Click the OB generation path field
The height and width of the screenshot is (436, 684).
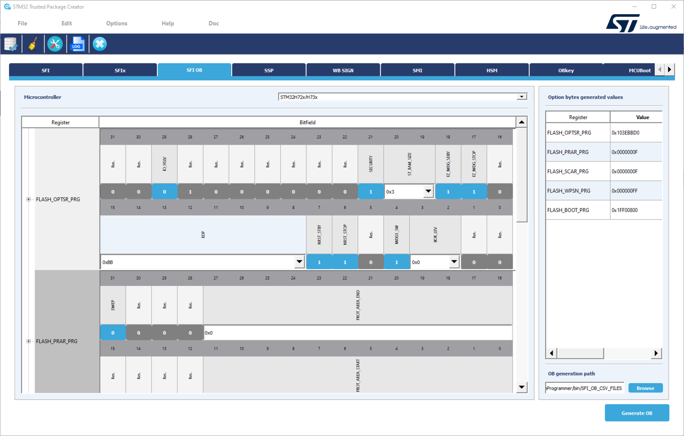(x=585, y=388)
